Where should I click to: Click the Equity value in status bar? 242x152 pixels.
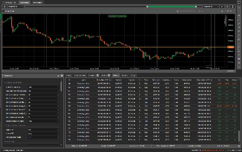pyautogui.click(x=108, y=146)
